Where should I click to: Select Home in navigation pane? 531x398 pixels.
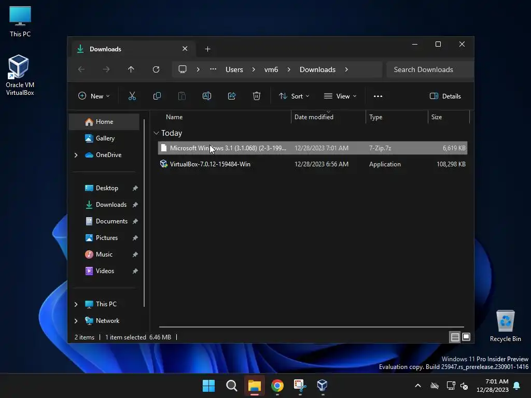104,122
